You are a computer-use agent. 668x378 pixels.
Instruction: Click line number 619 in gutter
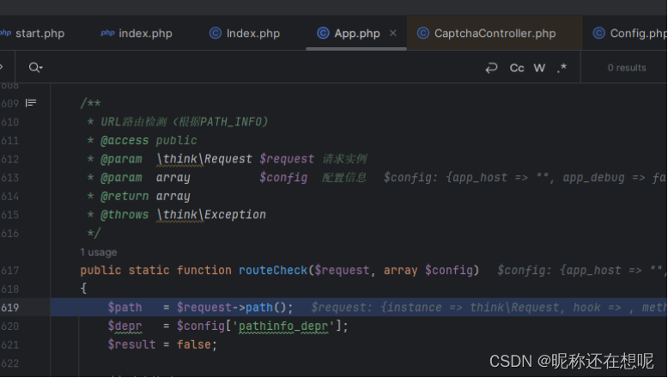[x=9, y=308]
